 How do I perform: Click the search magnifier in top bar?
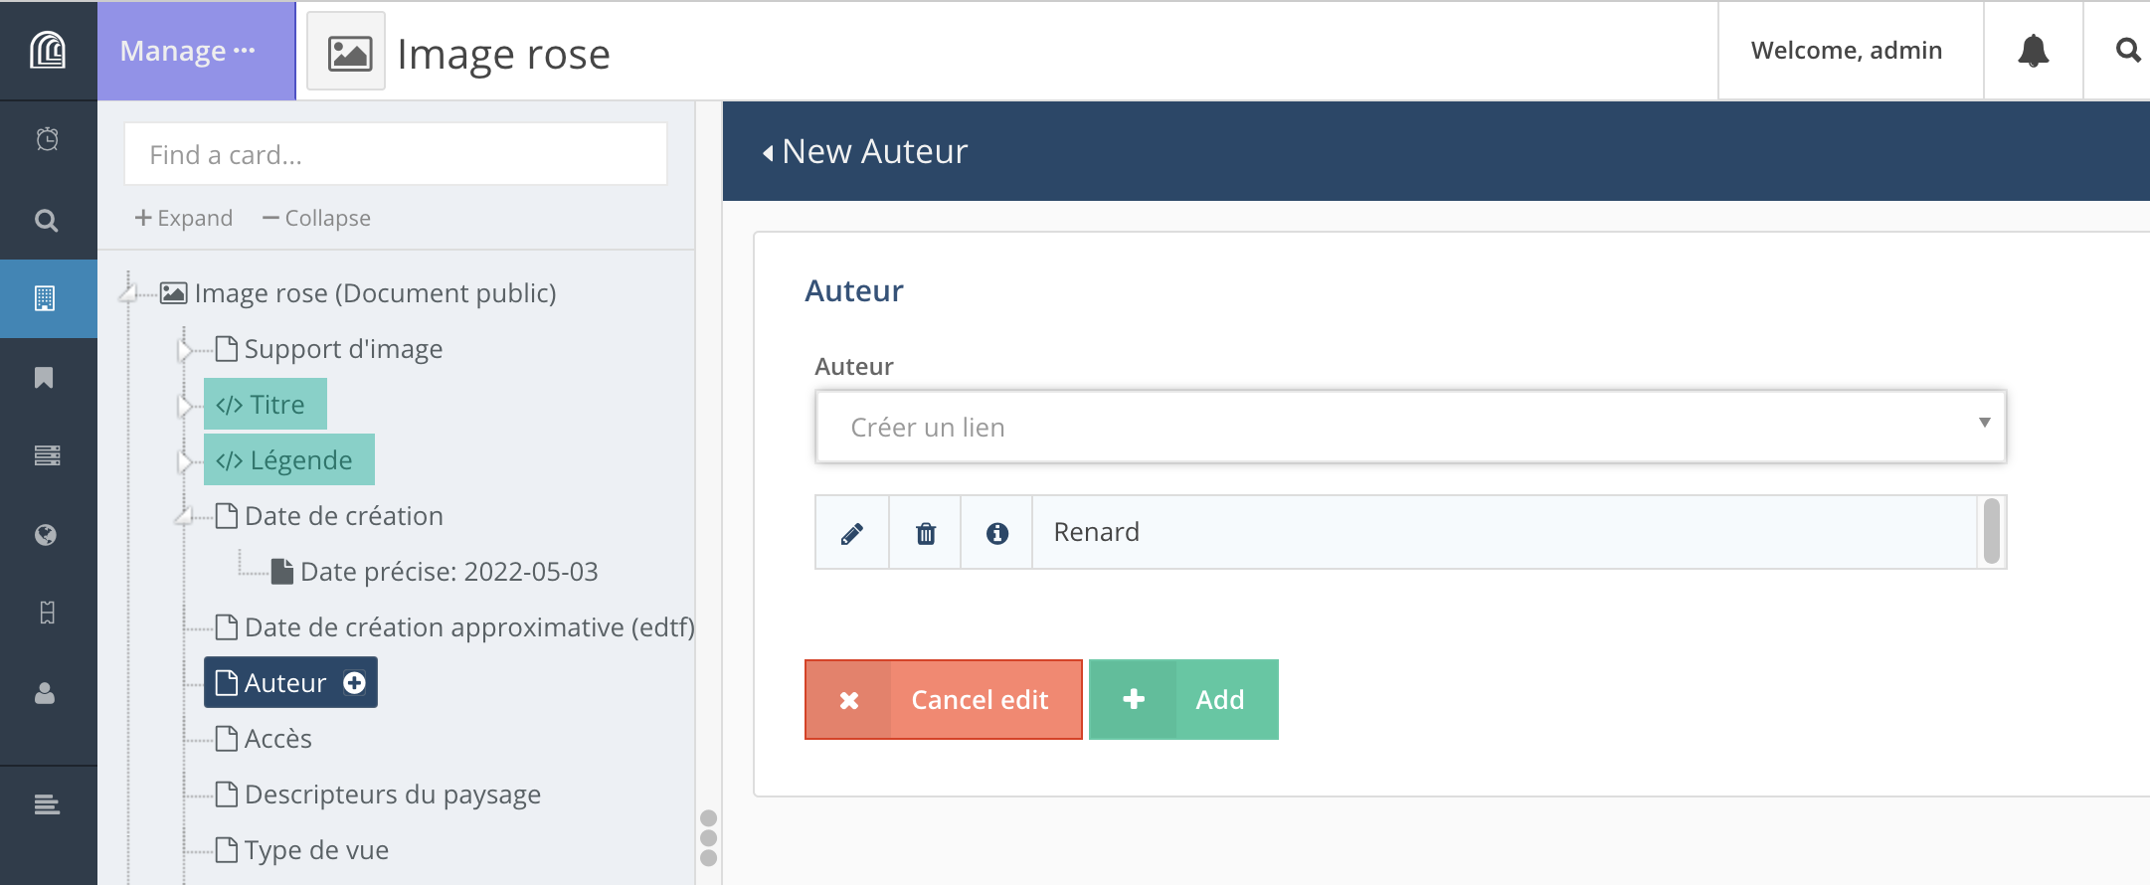pos(2126,51)
